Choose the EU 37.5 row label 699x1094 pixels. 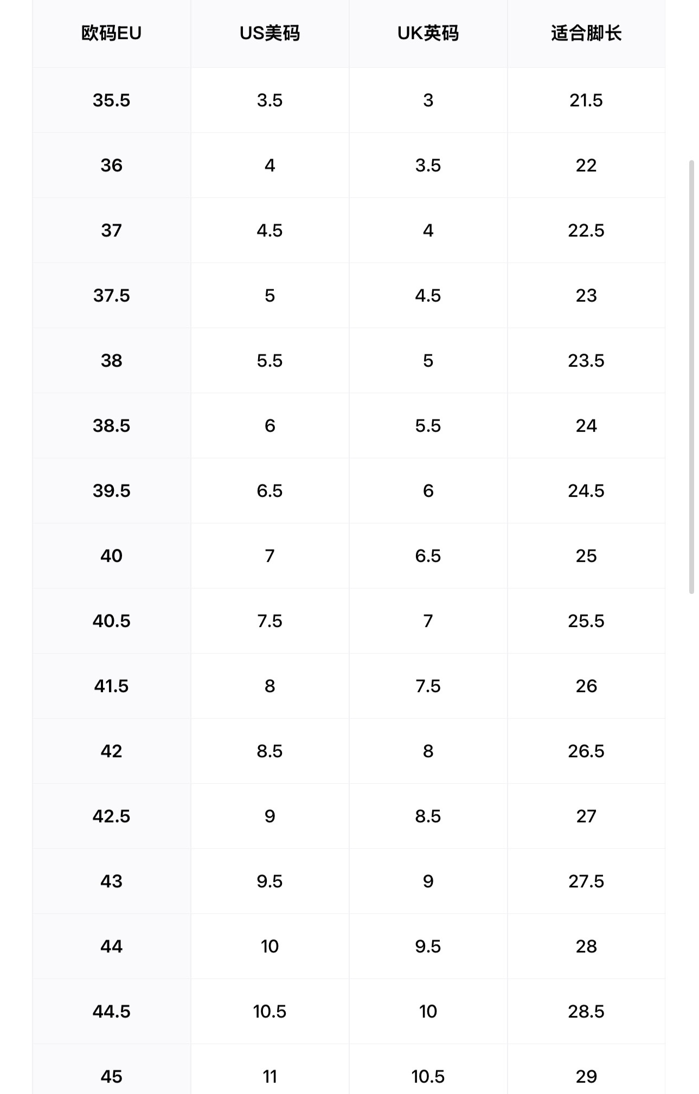(x=111, y=296)
